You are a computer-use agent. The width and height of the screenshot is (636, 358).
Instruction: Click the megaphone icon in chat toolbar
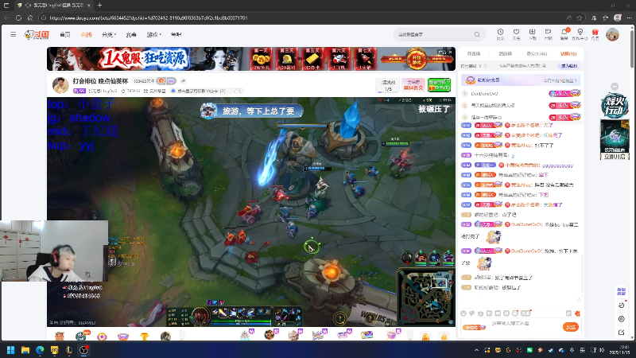472,313
